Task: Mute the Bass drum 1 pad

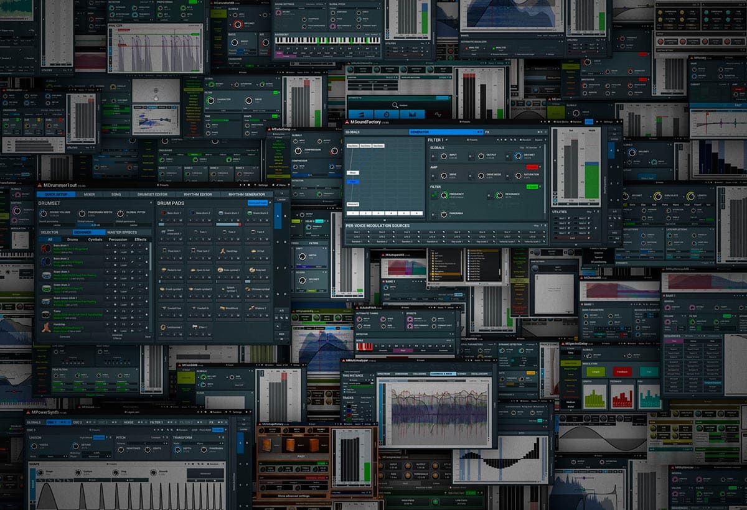Action: [181, 220]
